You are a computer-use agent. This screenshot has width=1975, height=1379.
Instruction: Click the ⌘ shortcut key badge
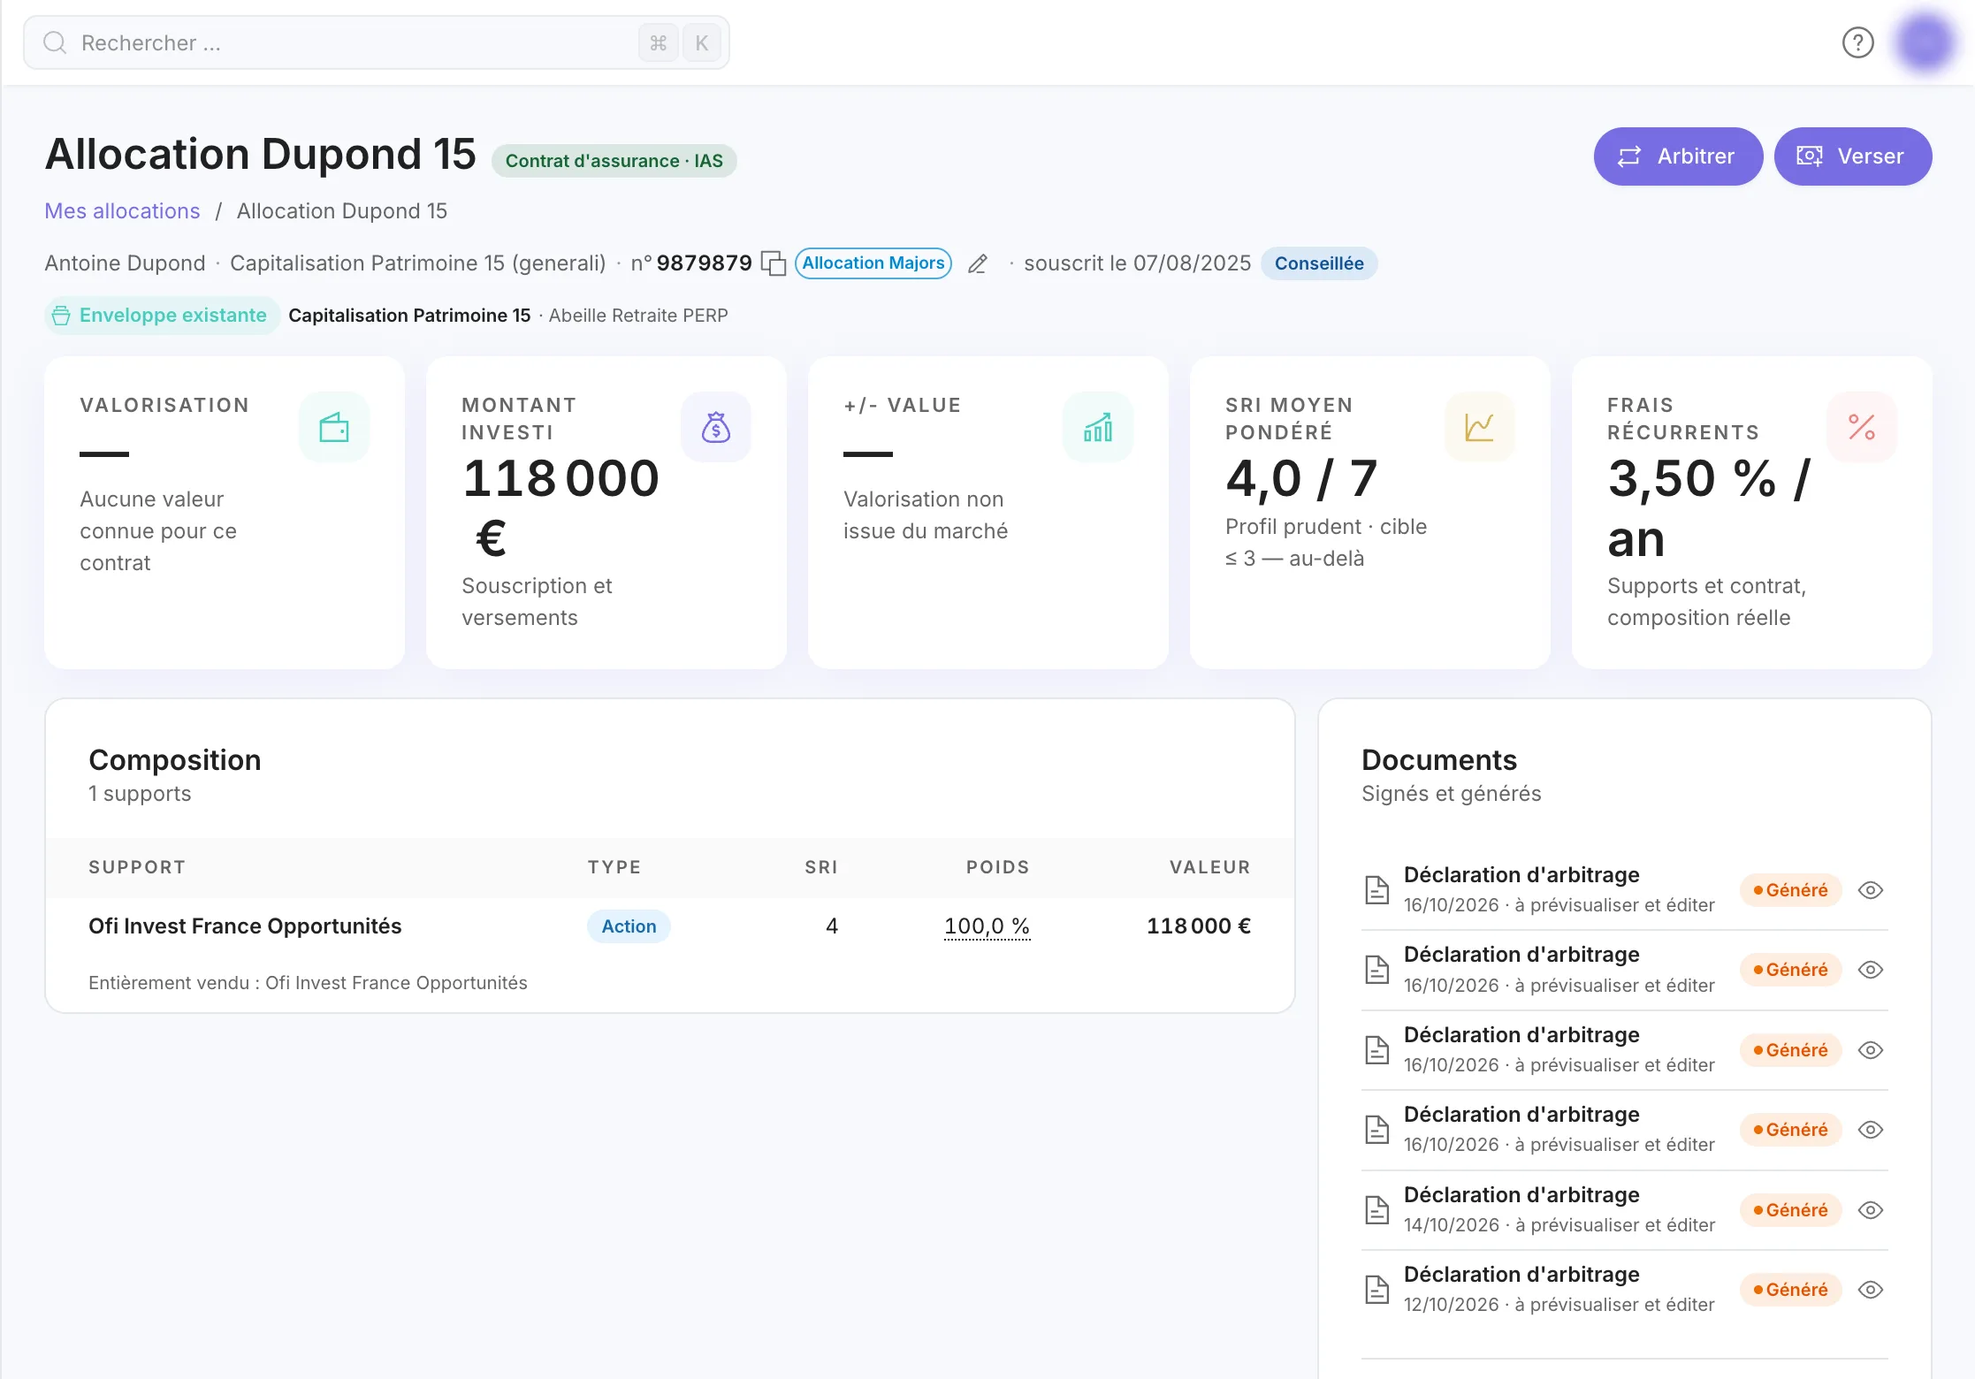point(658,42)
